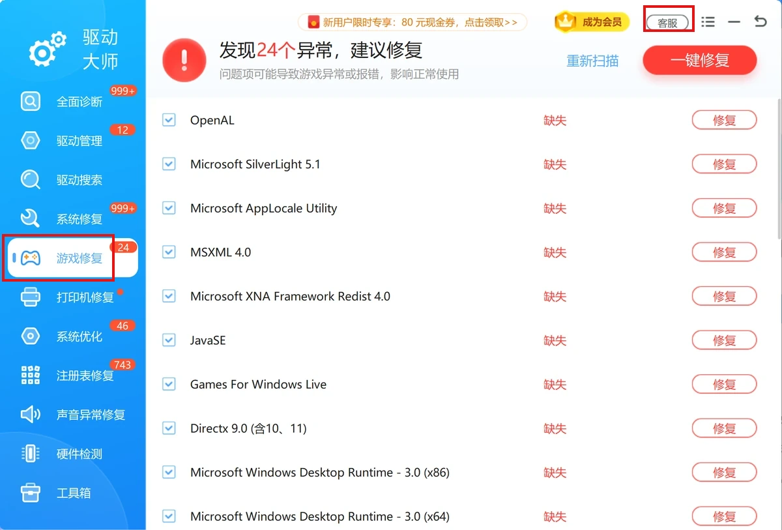Image resolution: width=782 pixels, height=530 pixels.
Task: Click the 注册表修复 grid icon
Action: click(x=31, y=375)
